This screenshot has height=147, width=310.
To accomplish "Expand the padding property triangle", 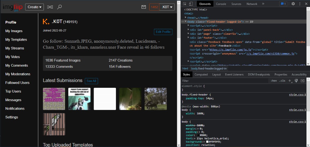I will (x=200, y=132).
